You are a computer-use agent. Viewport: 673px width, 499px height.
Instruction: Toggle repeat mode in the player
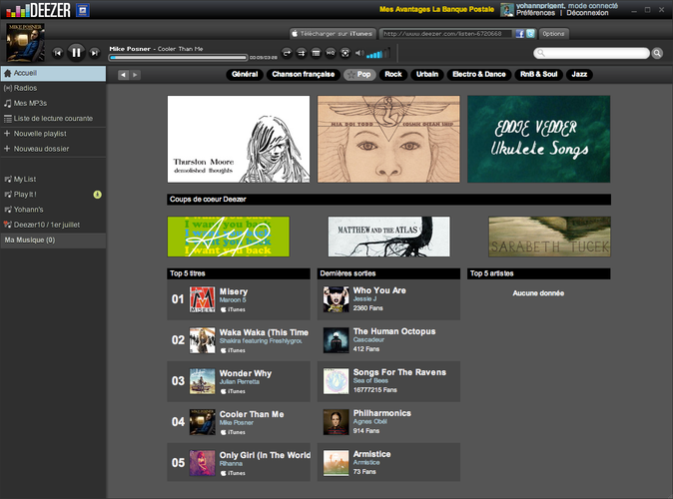pyautogui.click(x=287, y=52)
